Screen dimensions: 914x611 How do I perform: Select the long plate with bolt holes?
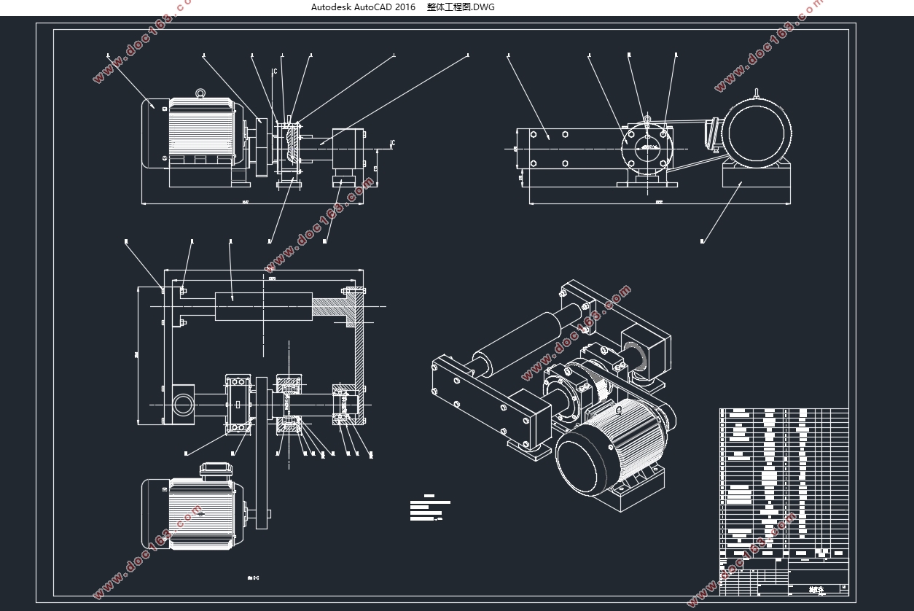pyautogui.click(x=574, y=149)
